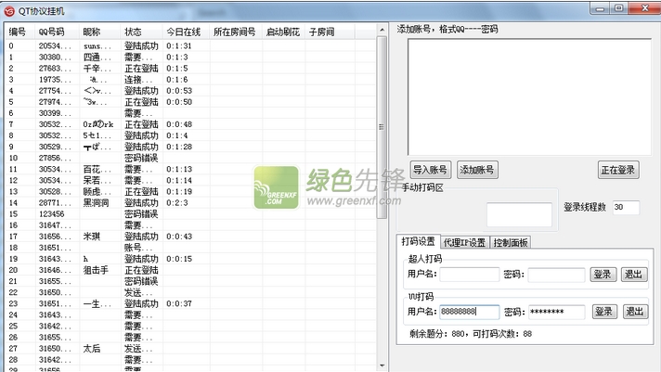Focus the 超人打码 用户名 input field
Screen dimensions: 661x372
point(470,275)
